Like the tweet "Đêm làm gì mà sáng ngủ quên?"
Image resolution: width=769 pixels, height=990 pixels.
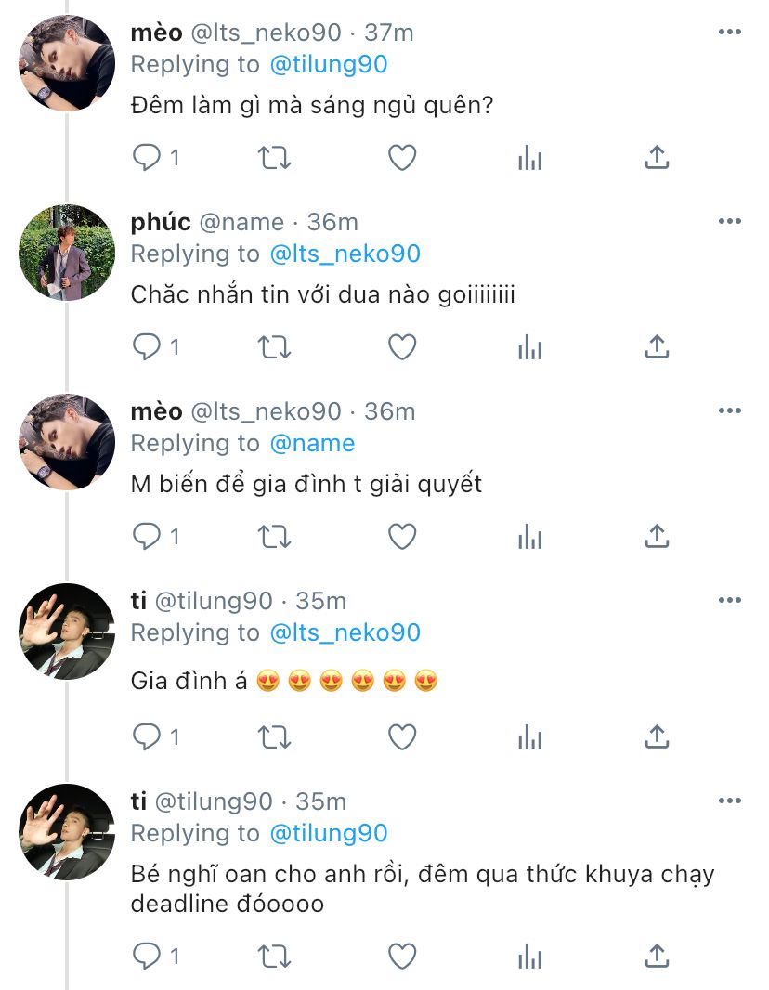[x=401, y=158]
